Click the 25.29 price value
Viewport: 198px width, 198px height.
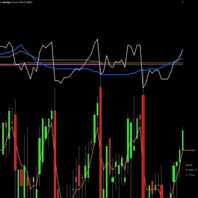click(x=189, y=165)
